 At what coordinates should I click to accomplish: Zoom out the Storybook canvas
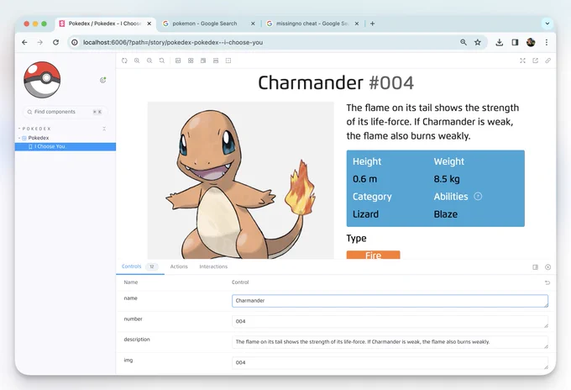tap(149, 61)
